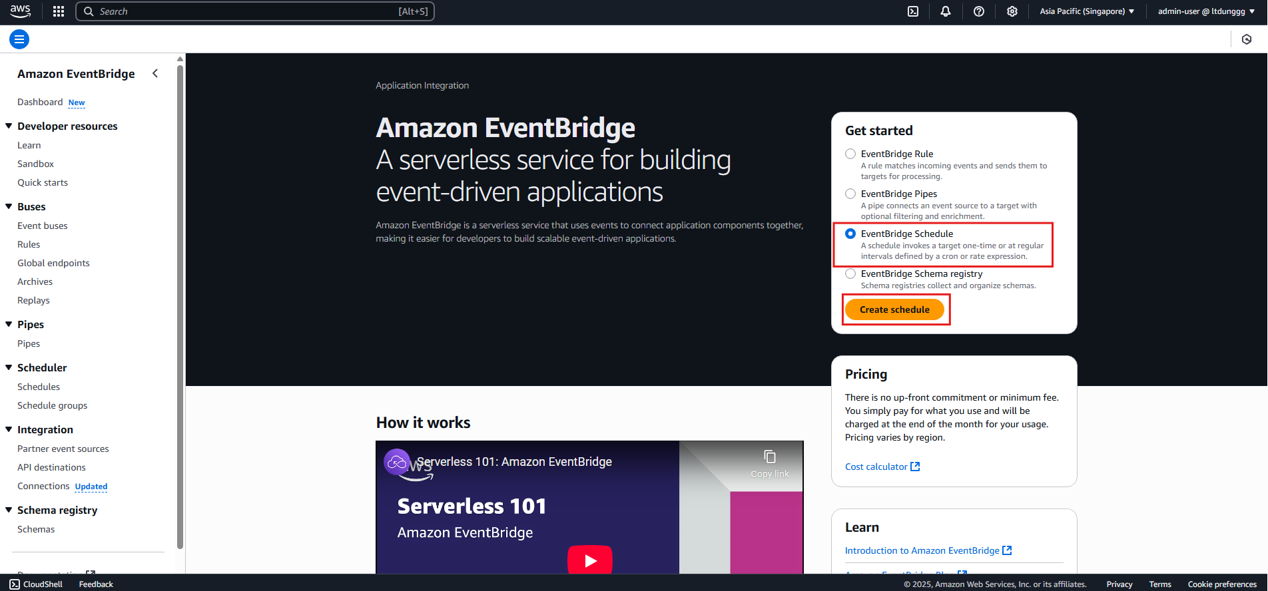Go to Event buses
Screen dimensions: 1268x591
coord(43,226)
